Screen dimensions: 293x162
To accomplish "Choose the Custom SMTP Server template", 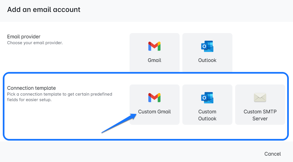I will (260, 104).
